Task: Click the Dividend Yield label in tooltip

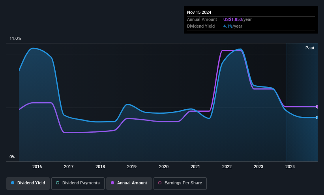Action: click(201, 26)
